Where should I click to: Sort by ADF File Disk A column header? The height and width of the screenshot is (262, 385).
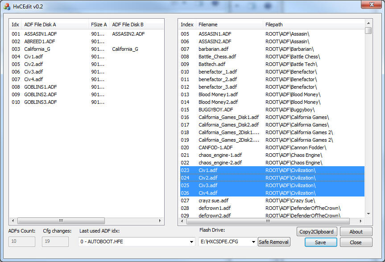pyautogui.click(x=55, y=25)
